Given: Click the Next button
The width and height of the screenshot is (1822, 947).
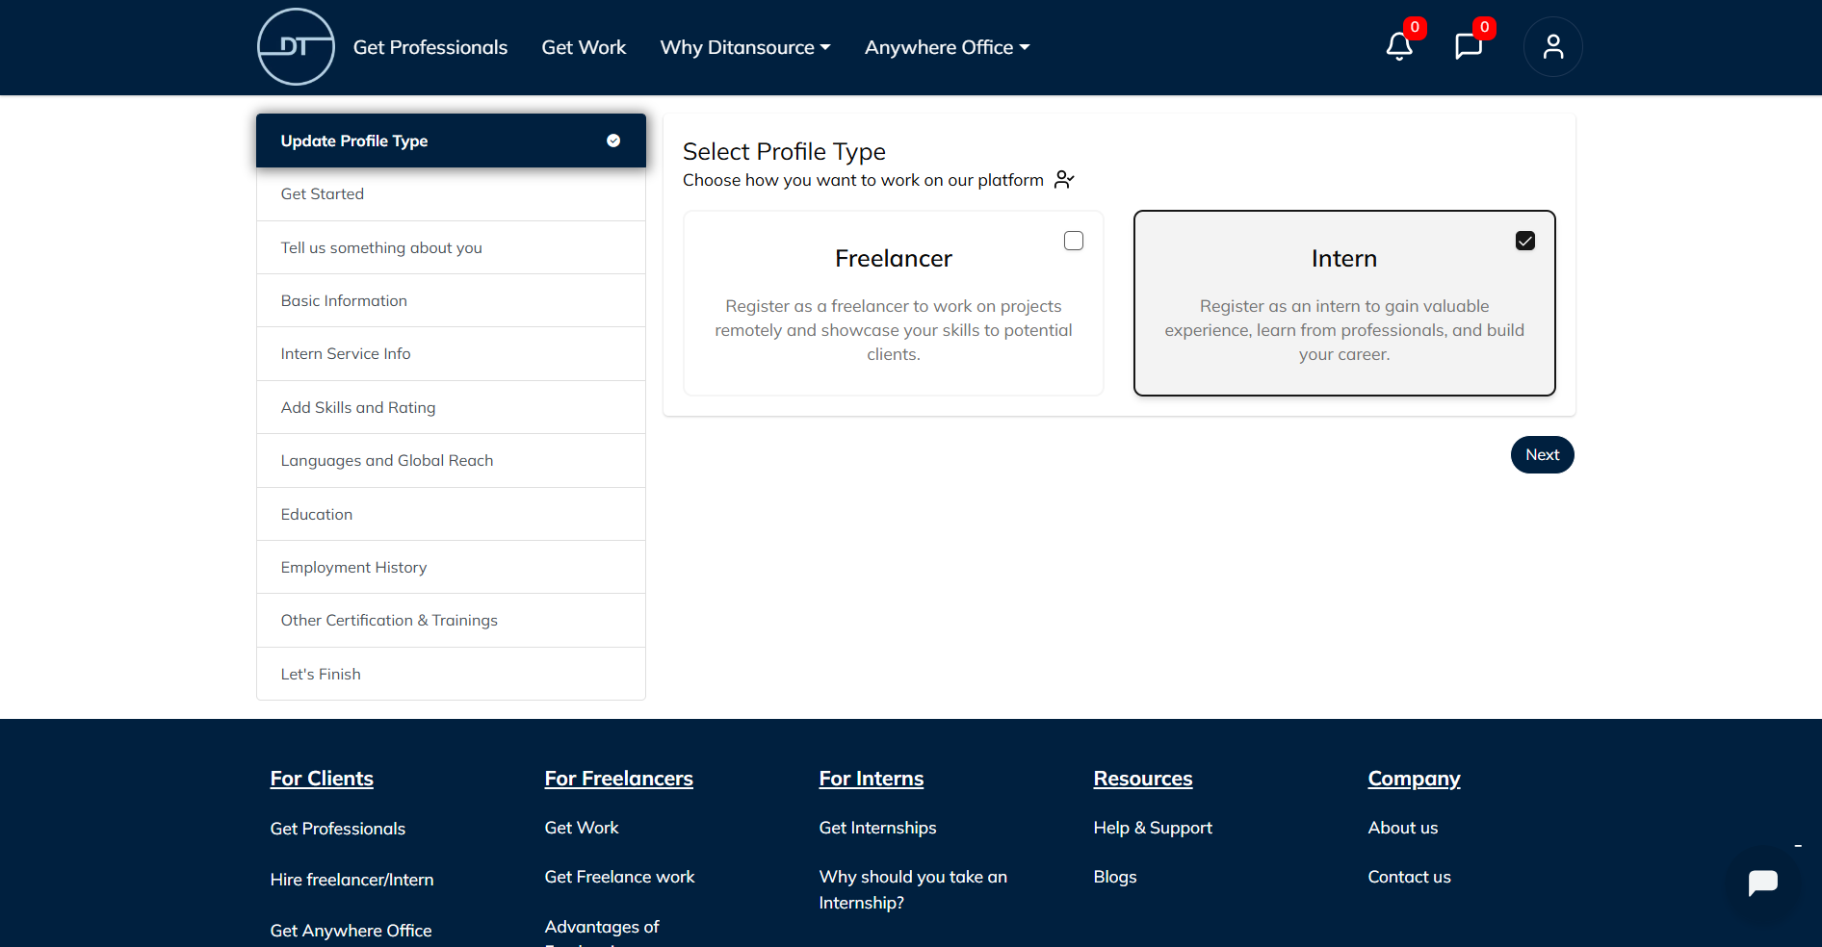Looking at the screenshot, I should 1542,454.
